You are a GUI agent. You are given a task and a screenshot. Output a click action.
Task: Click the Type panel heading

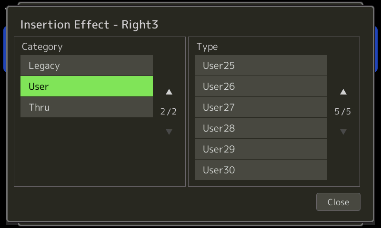tap(207, 47)
